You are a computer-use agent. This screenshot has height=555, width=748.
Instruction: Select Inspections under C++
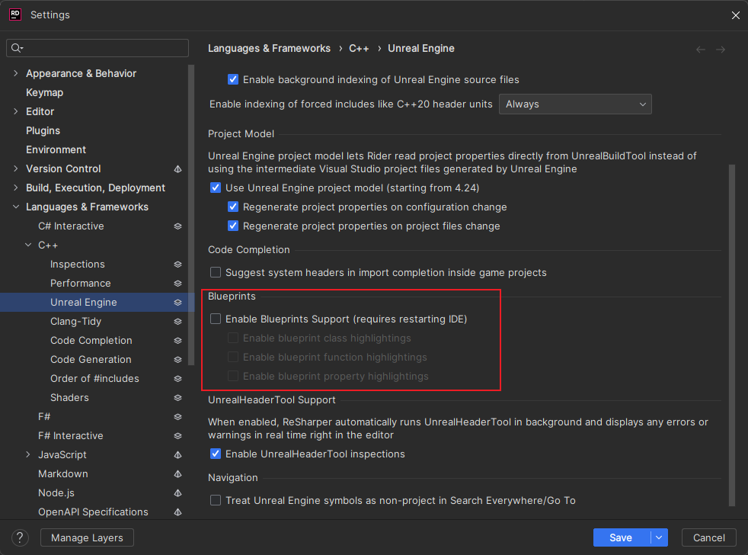point(77,265)
